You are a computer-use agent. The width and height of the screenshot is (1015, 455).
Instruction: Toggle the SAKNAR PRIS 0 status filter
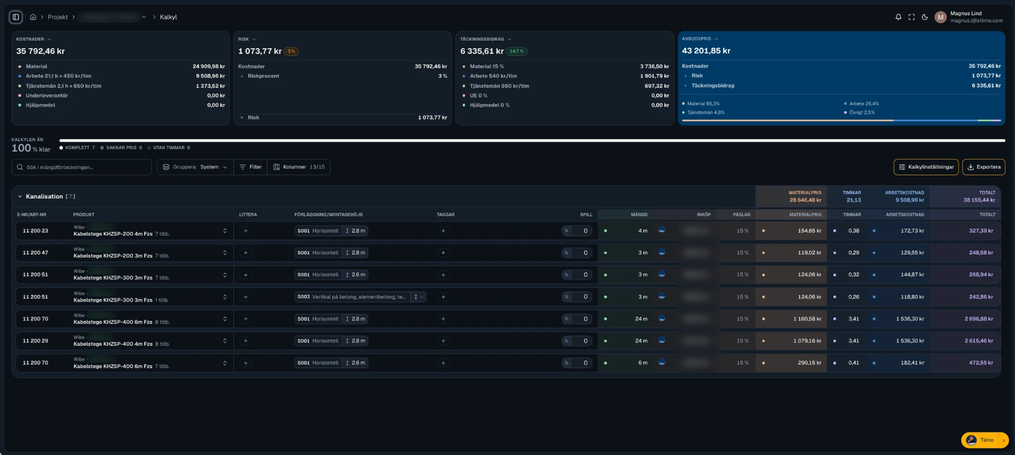(121, 148)
